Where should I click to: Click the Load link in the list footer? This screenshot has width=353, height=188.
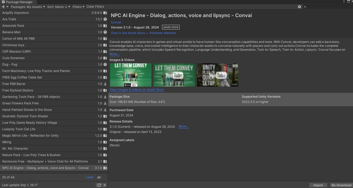click(x=89, y=177)
